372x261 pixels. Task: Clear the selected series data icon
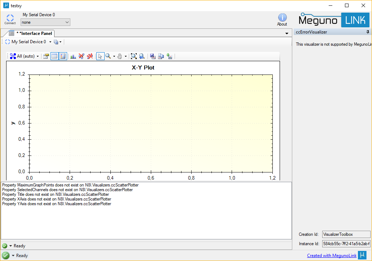pos(82,56)
